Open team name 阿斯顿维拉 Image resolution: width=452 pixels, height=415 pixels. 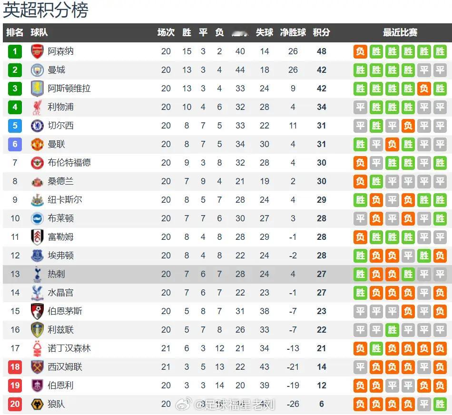click(69, 89)
